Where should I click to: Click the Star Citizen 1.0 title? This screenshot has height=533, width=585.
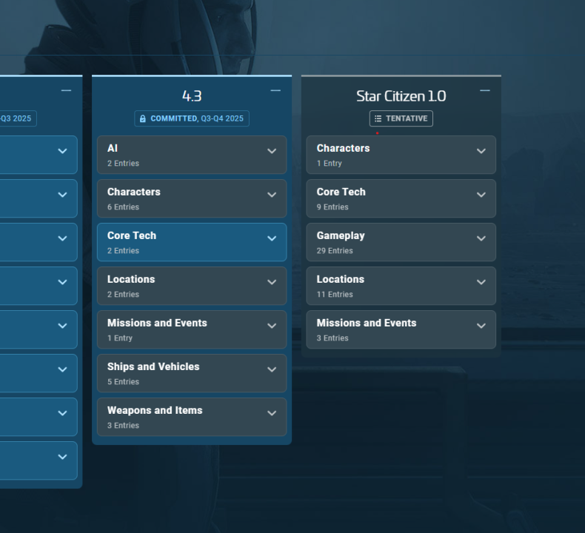coord(401,96)
